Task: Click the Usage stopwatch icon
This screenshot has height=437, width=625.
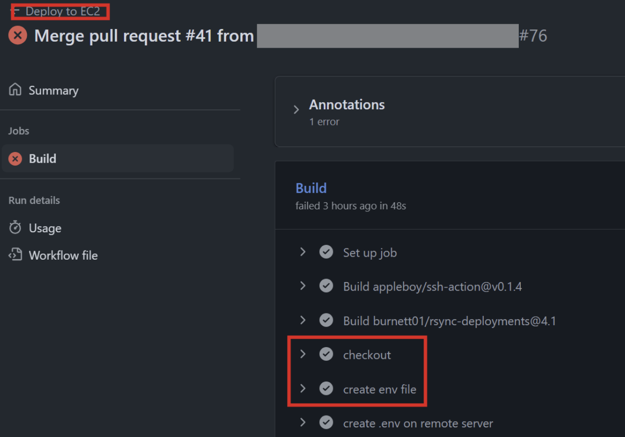Action: tap(15, 228)
